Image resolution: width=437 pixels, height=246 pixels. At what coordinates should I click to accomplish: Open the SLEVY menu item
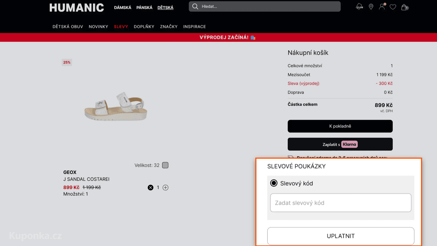[x=121, y=27]
